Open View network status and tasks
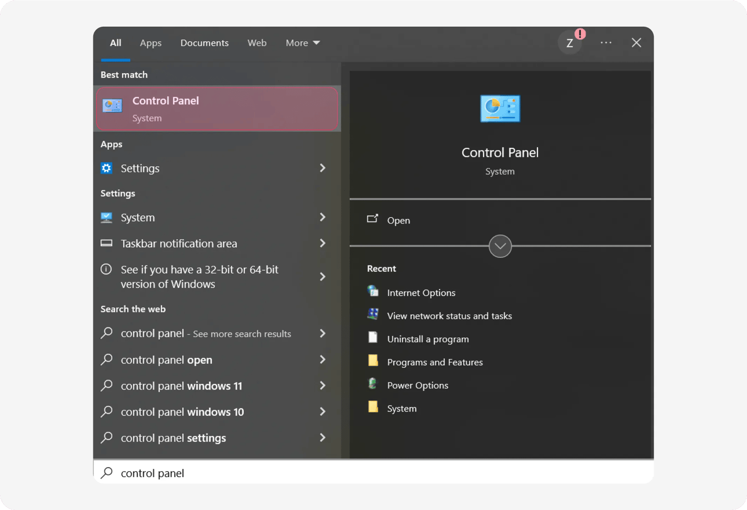 [x=449, y=316]
